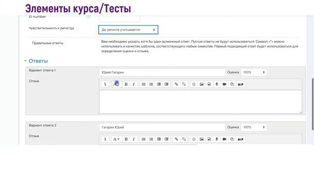Indent text in Вариант ответа 2 feedback editor

pyautogui.click(x=166, y=139)
